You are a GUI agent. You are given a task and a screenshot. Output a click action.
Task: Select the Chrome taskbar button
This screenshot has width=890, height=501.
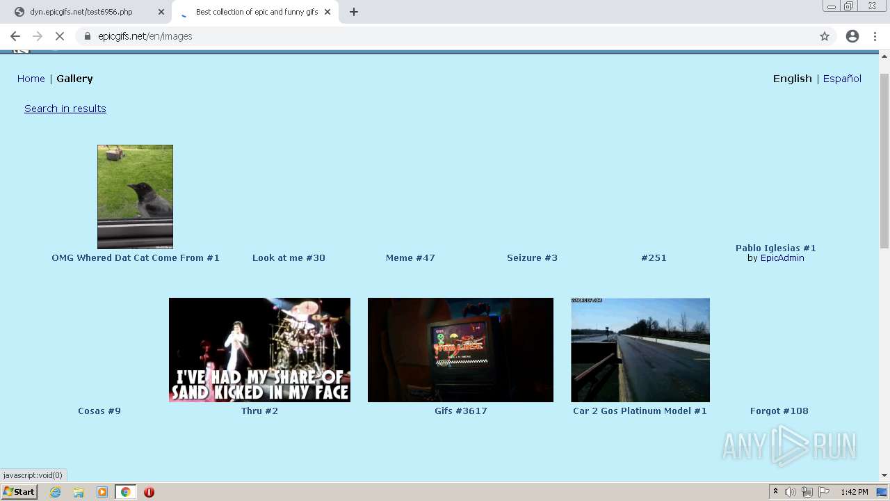[x=125, y=492]
